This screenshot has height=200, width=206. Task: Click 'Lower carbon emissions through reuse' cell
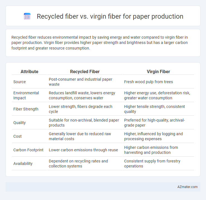[85, 150]
